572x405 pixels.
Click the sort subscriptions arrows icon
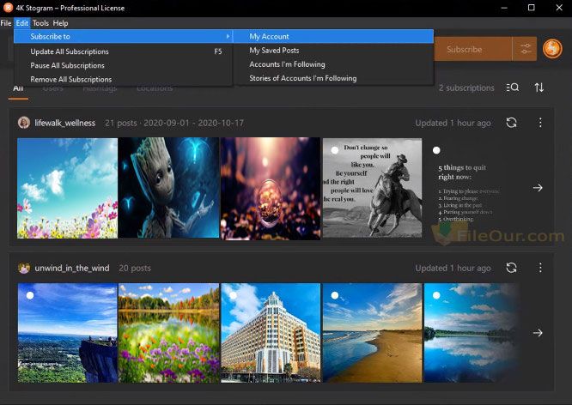point(539,88)
